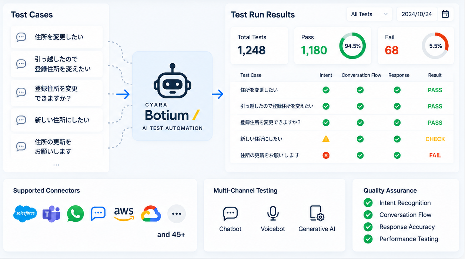
Task: Show more test cases via the ellipsis below the list
Action: [56, 165]
